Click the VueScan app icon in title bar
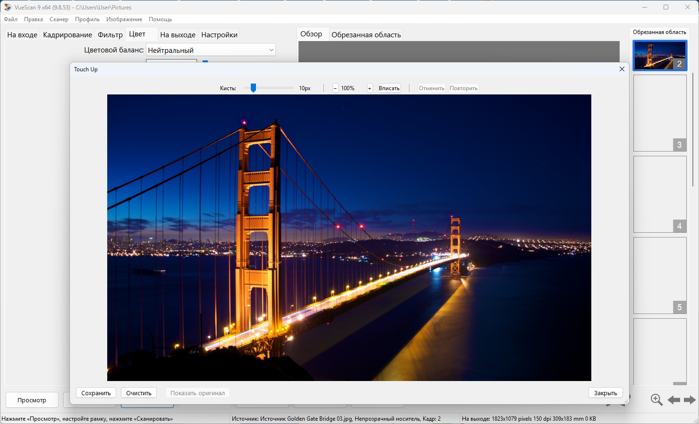 8,7
